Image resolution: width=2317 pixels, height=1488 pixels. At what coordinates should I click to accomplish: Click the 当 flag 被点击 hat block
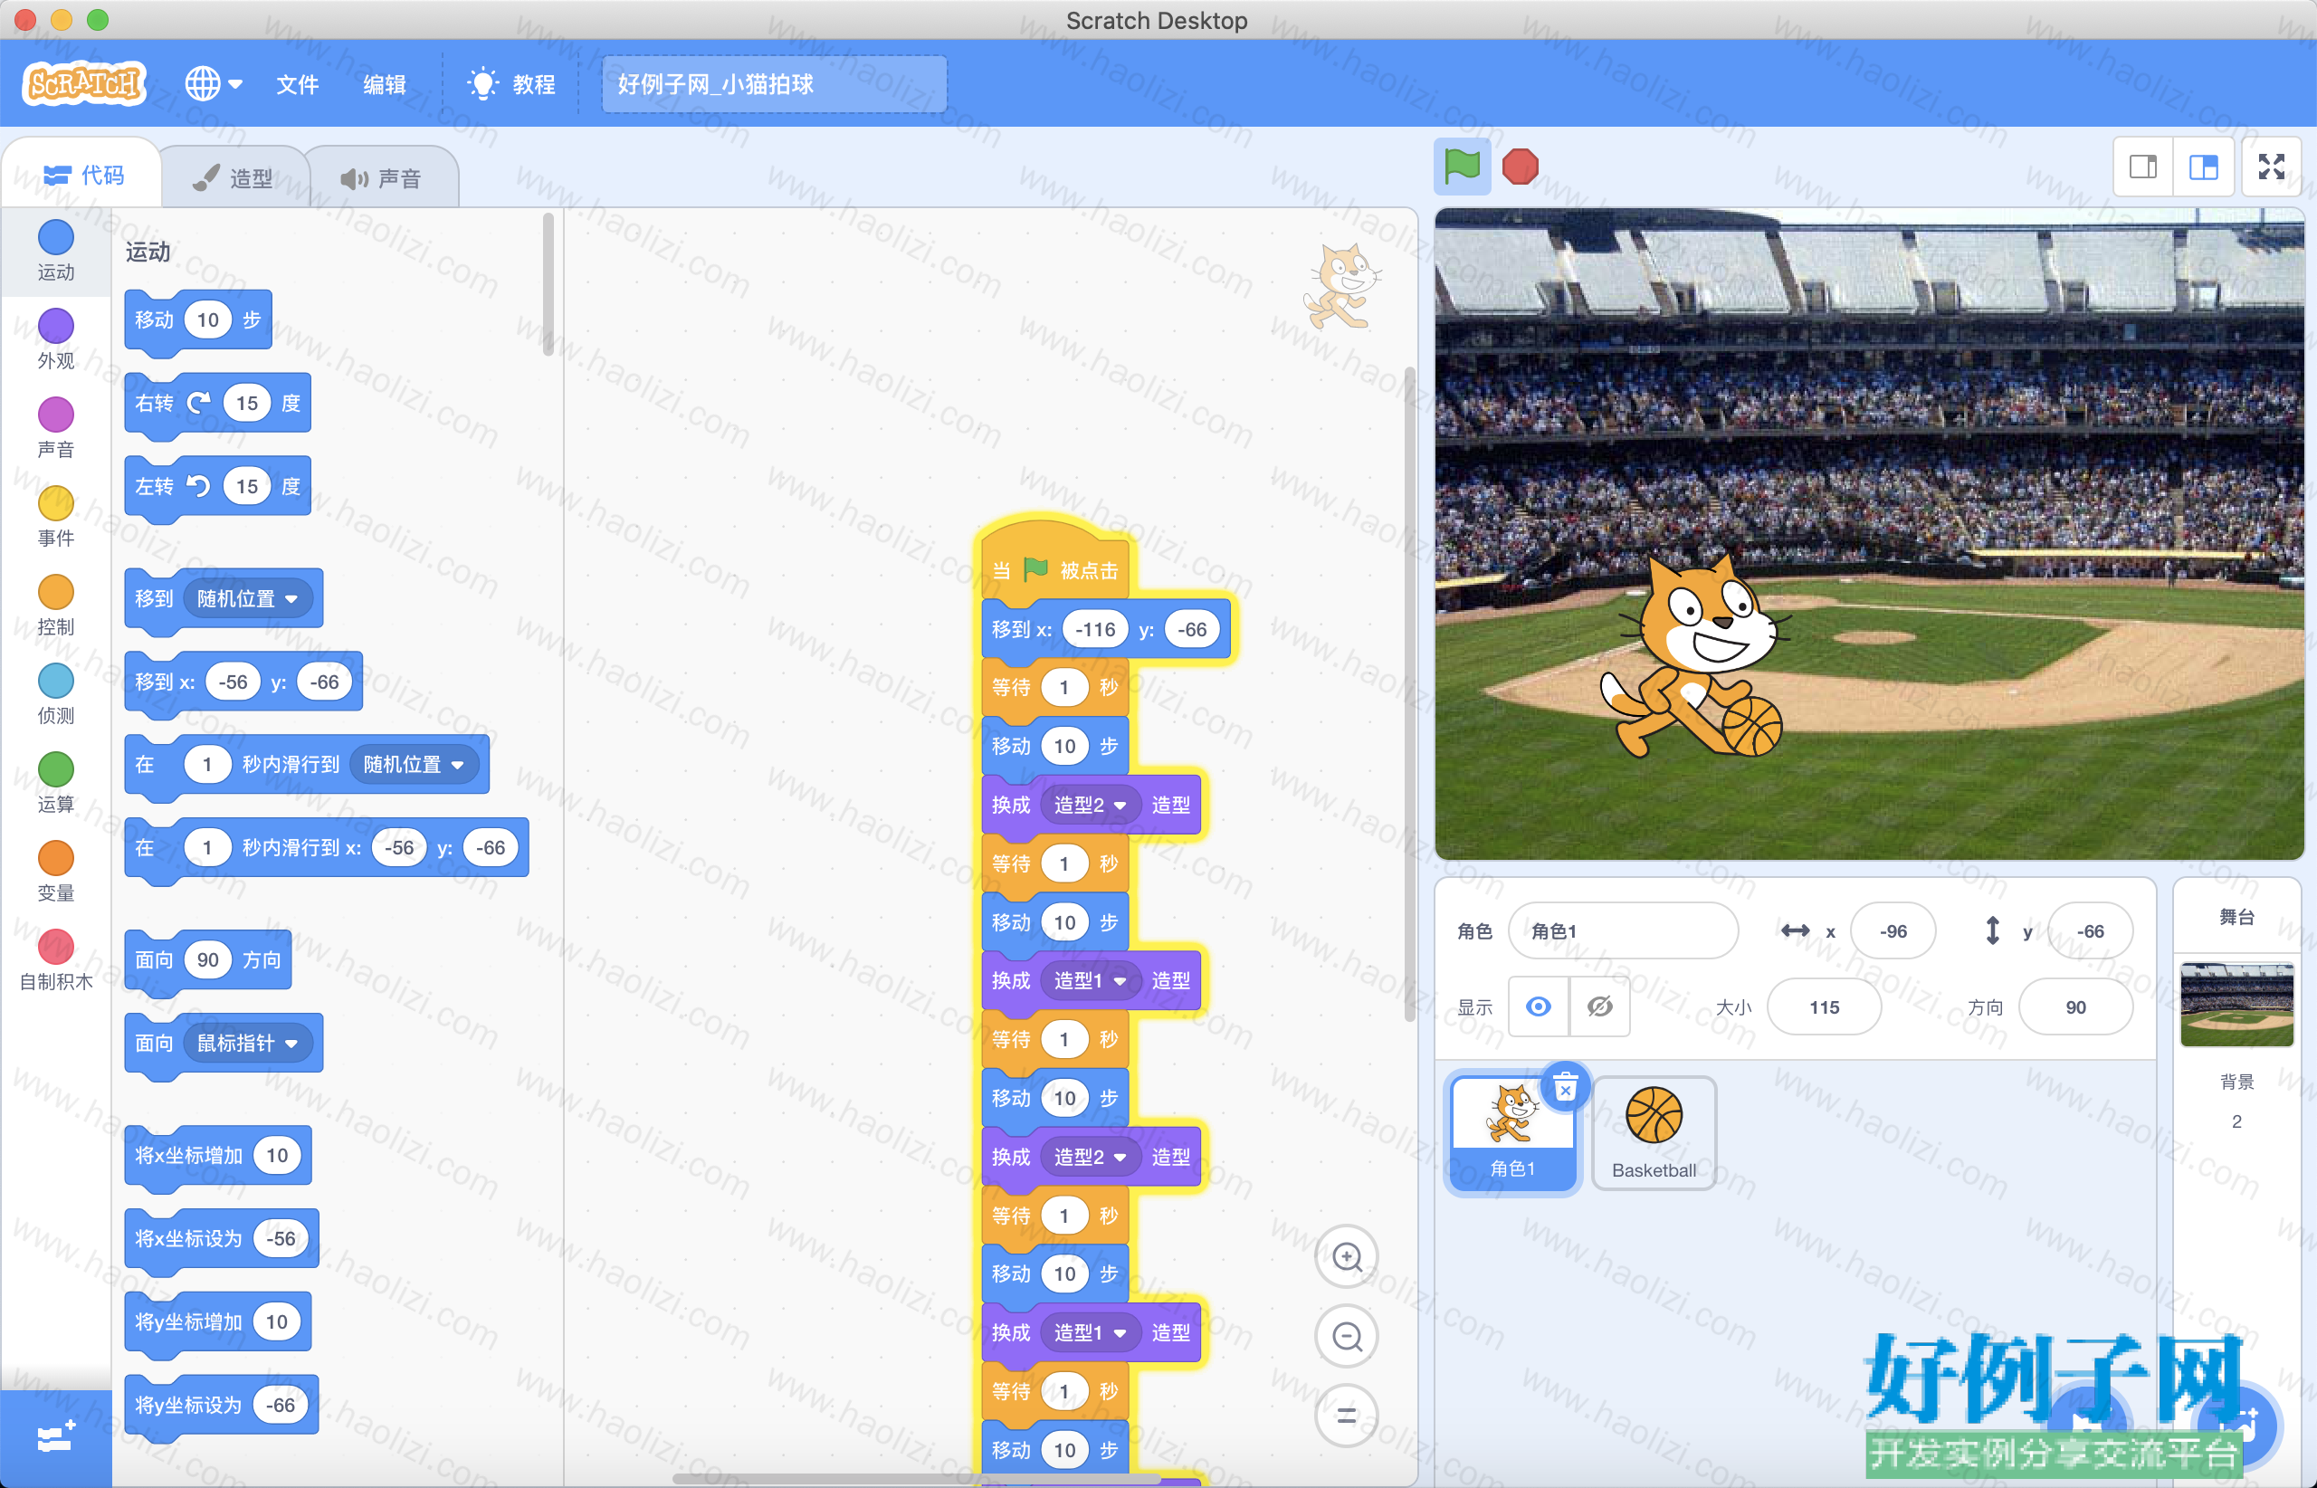[1055, 559]
